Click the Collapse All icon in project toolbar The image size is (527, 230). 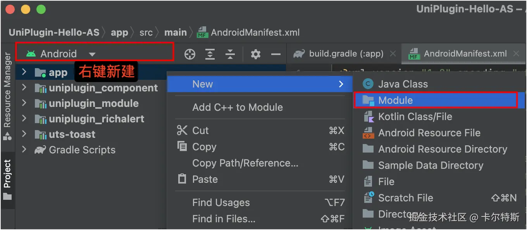tap(230, 54)
